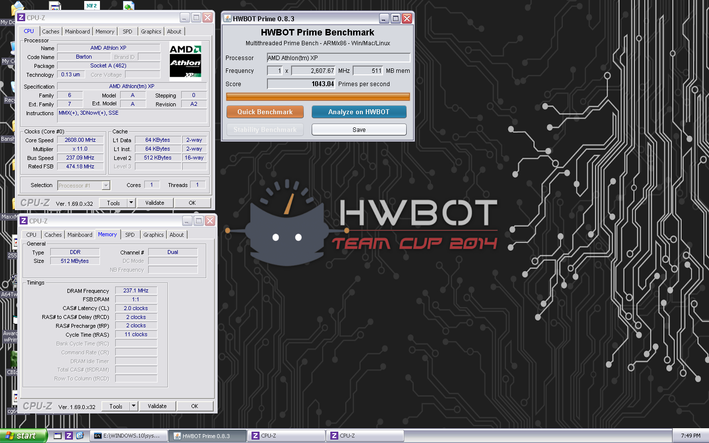The height and width of the screenshot is (443, 709).
Task: Expand Tools dropdown arrow in Memory CPU-Z window
Action: pos(133,406)
